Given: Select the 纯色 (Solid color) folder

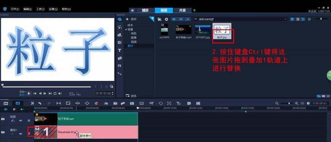Looking at the screenshot, I should [x=134, y=34].
